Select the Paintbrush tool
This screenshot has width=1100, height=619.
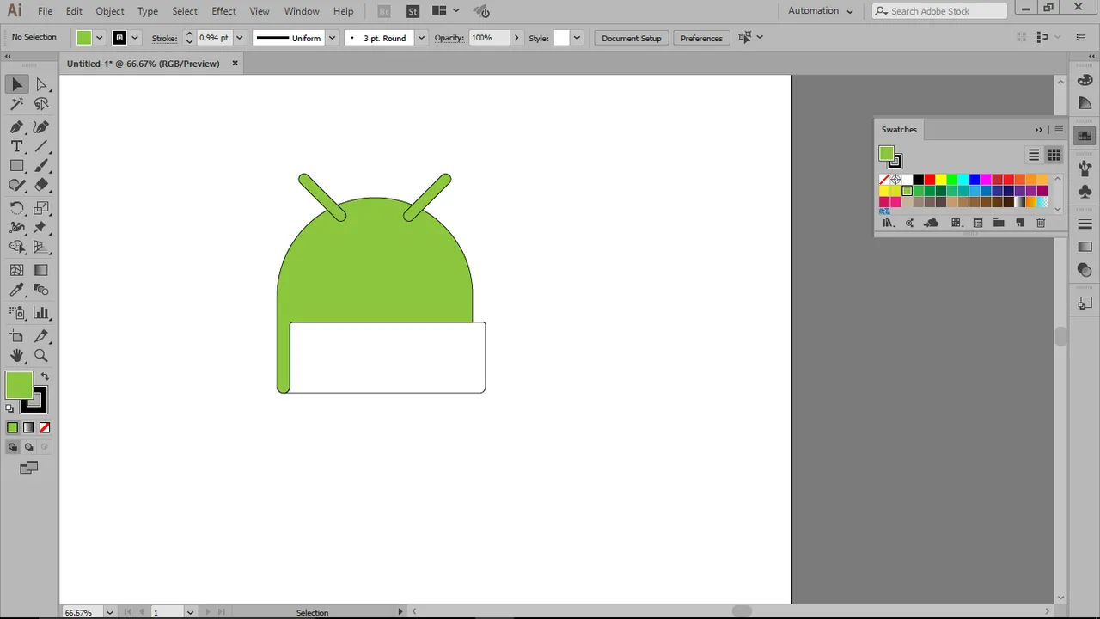click(x=41, y=166)
